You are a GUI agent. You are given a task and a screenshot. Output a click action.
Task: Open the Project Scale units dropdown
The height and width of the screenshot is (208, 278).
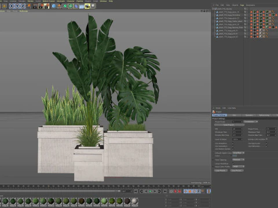point(251,121)
